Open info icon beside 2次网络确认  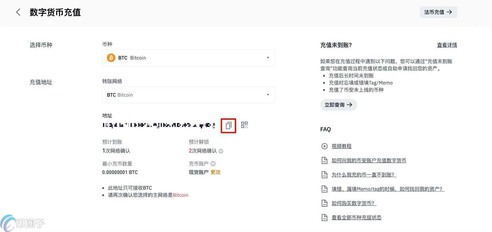coord(221,151)
